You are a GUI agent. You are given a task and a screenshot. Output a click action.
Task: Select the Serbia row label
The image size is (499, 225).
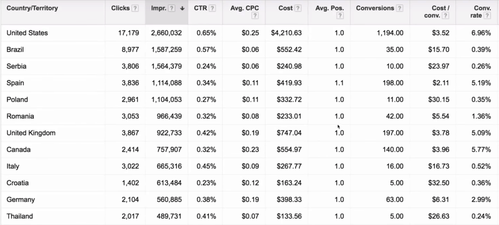click(x=16, y=66)
